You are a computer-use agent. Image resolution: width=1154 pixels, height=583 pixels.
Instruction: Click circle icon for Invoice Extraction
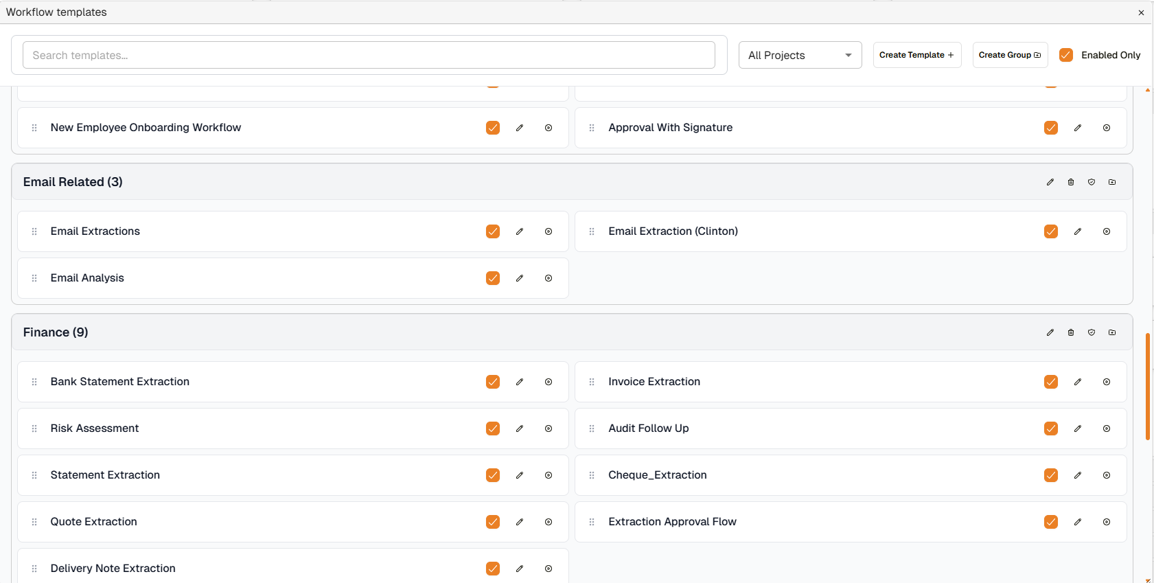click(x=1107, y=382)
